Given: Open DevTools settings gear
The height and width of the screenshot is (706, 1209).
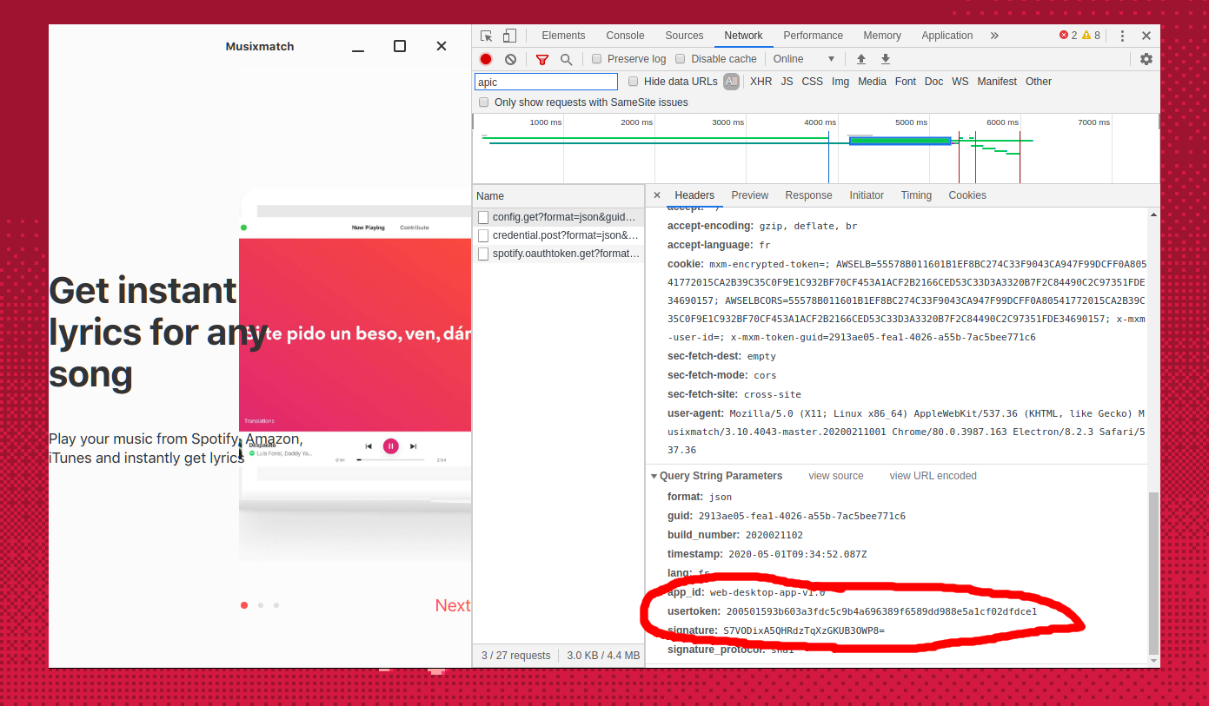Looking at the screenshot, I should [1146, 59].
